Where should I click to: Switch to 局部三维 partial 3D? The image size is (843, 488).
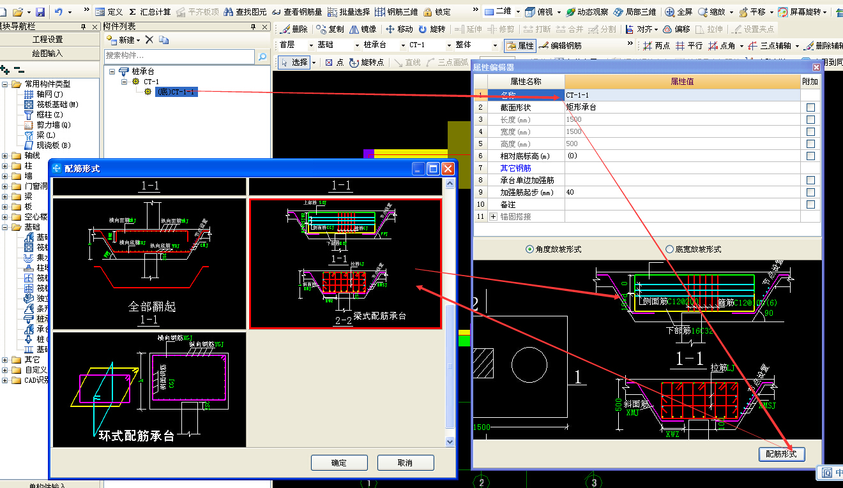pyautogui.click(x=635, y=12)
